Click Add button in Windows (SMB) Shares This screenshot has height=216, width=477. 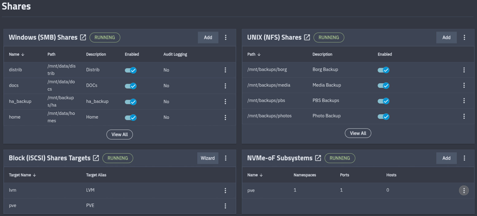(208, 37)
